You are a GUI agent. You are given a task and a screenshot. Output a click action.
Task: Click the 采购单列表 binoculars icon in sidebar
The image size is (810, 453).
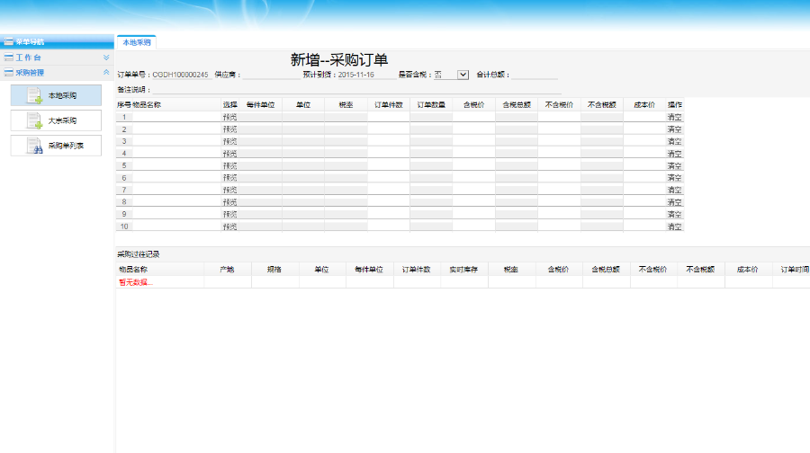pyautogui.click(x=34, y=146)
